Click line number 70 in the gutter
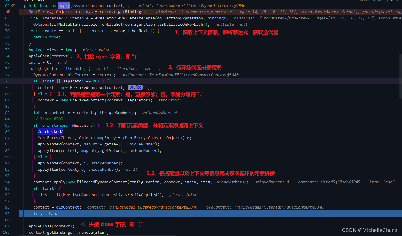 click(7, 31)
